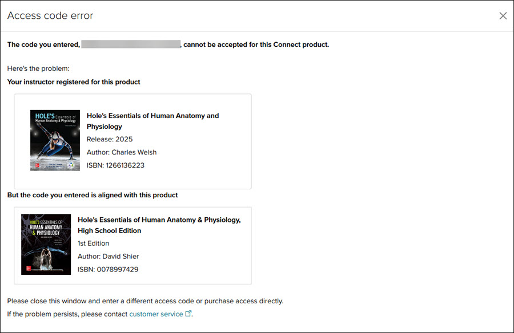The height and width of the screenshot is (333, 514).
Task: Click the Access code error heading
Action: pyautogui.click(x=50, y=15)
